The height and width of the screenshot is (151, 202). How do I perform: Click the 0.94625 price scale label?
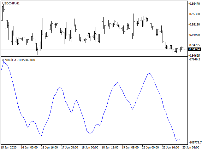coord(194,56)
